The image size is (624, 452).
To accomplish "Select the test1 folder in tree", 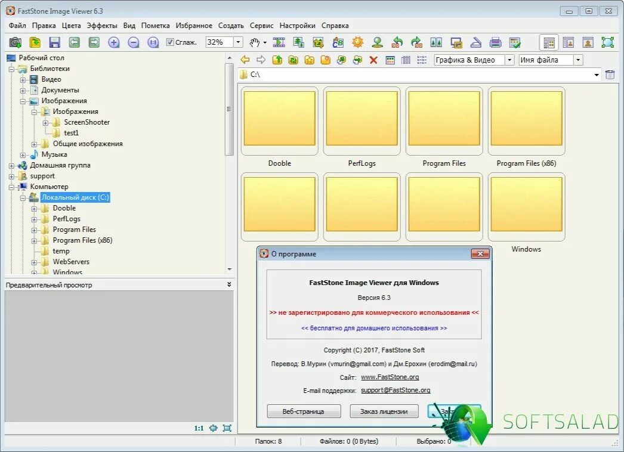I will pyautogui.click(x=71, y=133).
